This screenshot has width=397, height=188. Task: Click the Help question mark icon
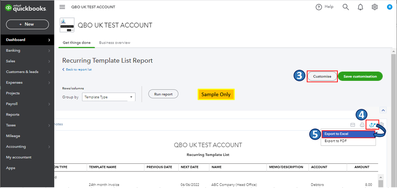(319, 7)
